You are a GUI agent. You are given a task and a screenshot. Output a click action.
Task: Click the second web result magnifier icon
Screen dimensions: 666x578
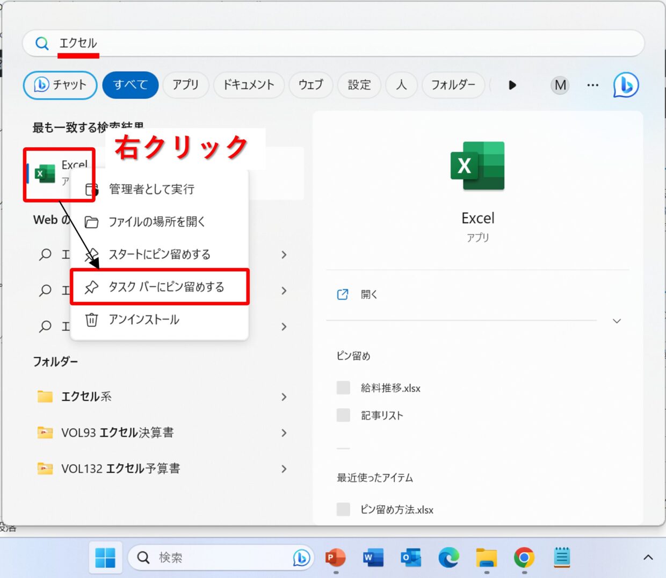click(46, 290)
